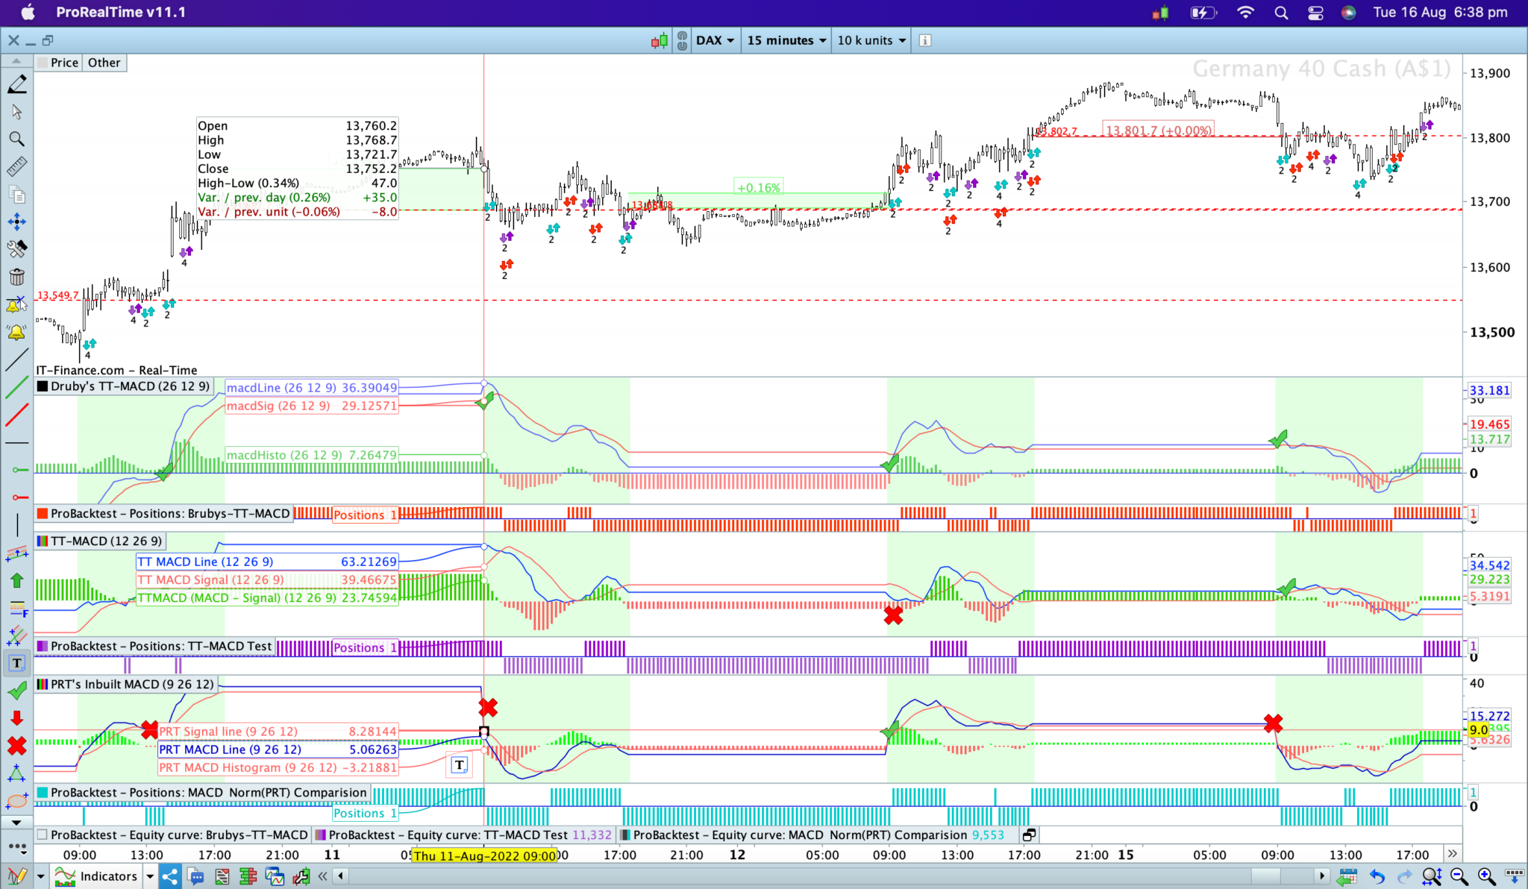
Task: Click the scrollbar right arrow
Action: coord(1322,876)
